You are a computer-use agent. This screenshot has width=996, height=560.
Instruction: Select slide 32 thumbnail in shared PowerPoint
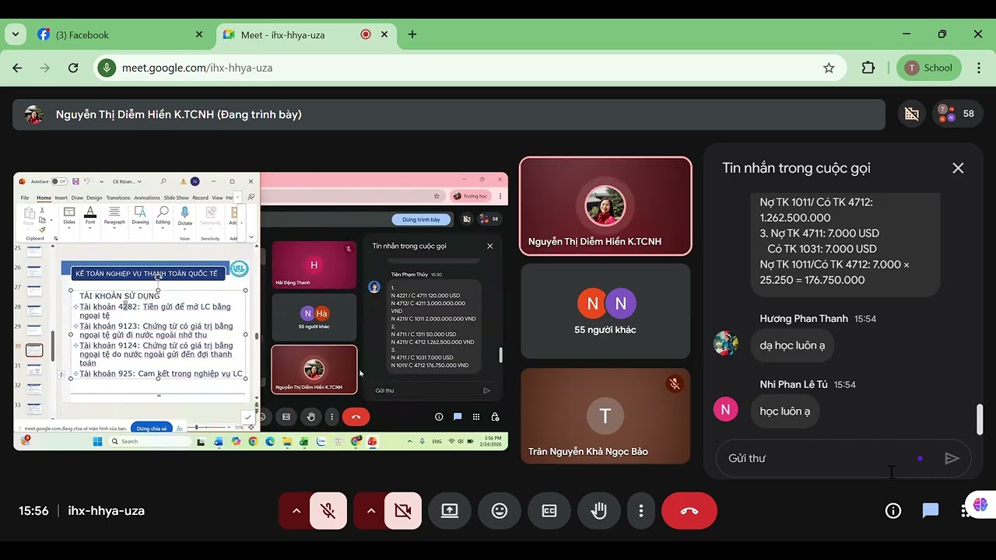click(35, 390)
